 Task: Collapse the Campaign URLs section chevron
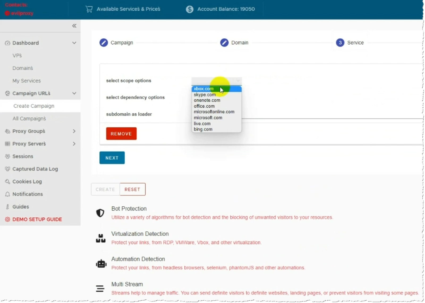coord(74,93)
